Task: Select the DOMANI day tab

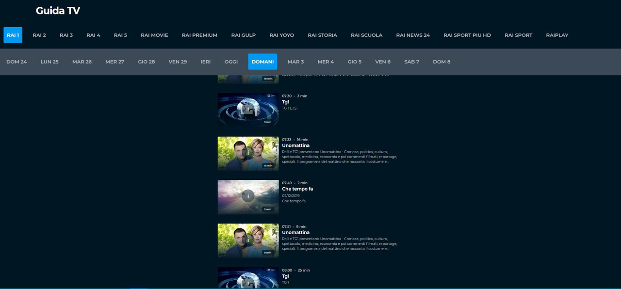Action: pos(262,62)
